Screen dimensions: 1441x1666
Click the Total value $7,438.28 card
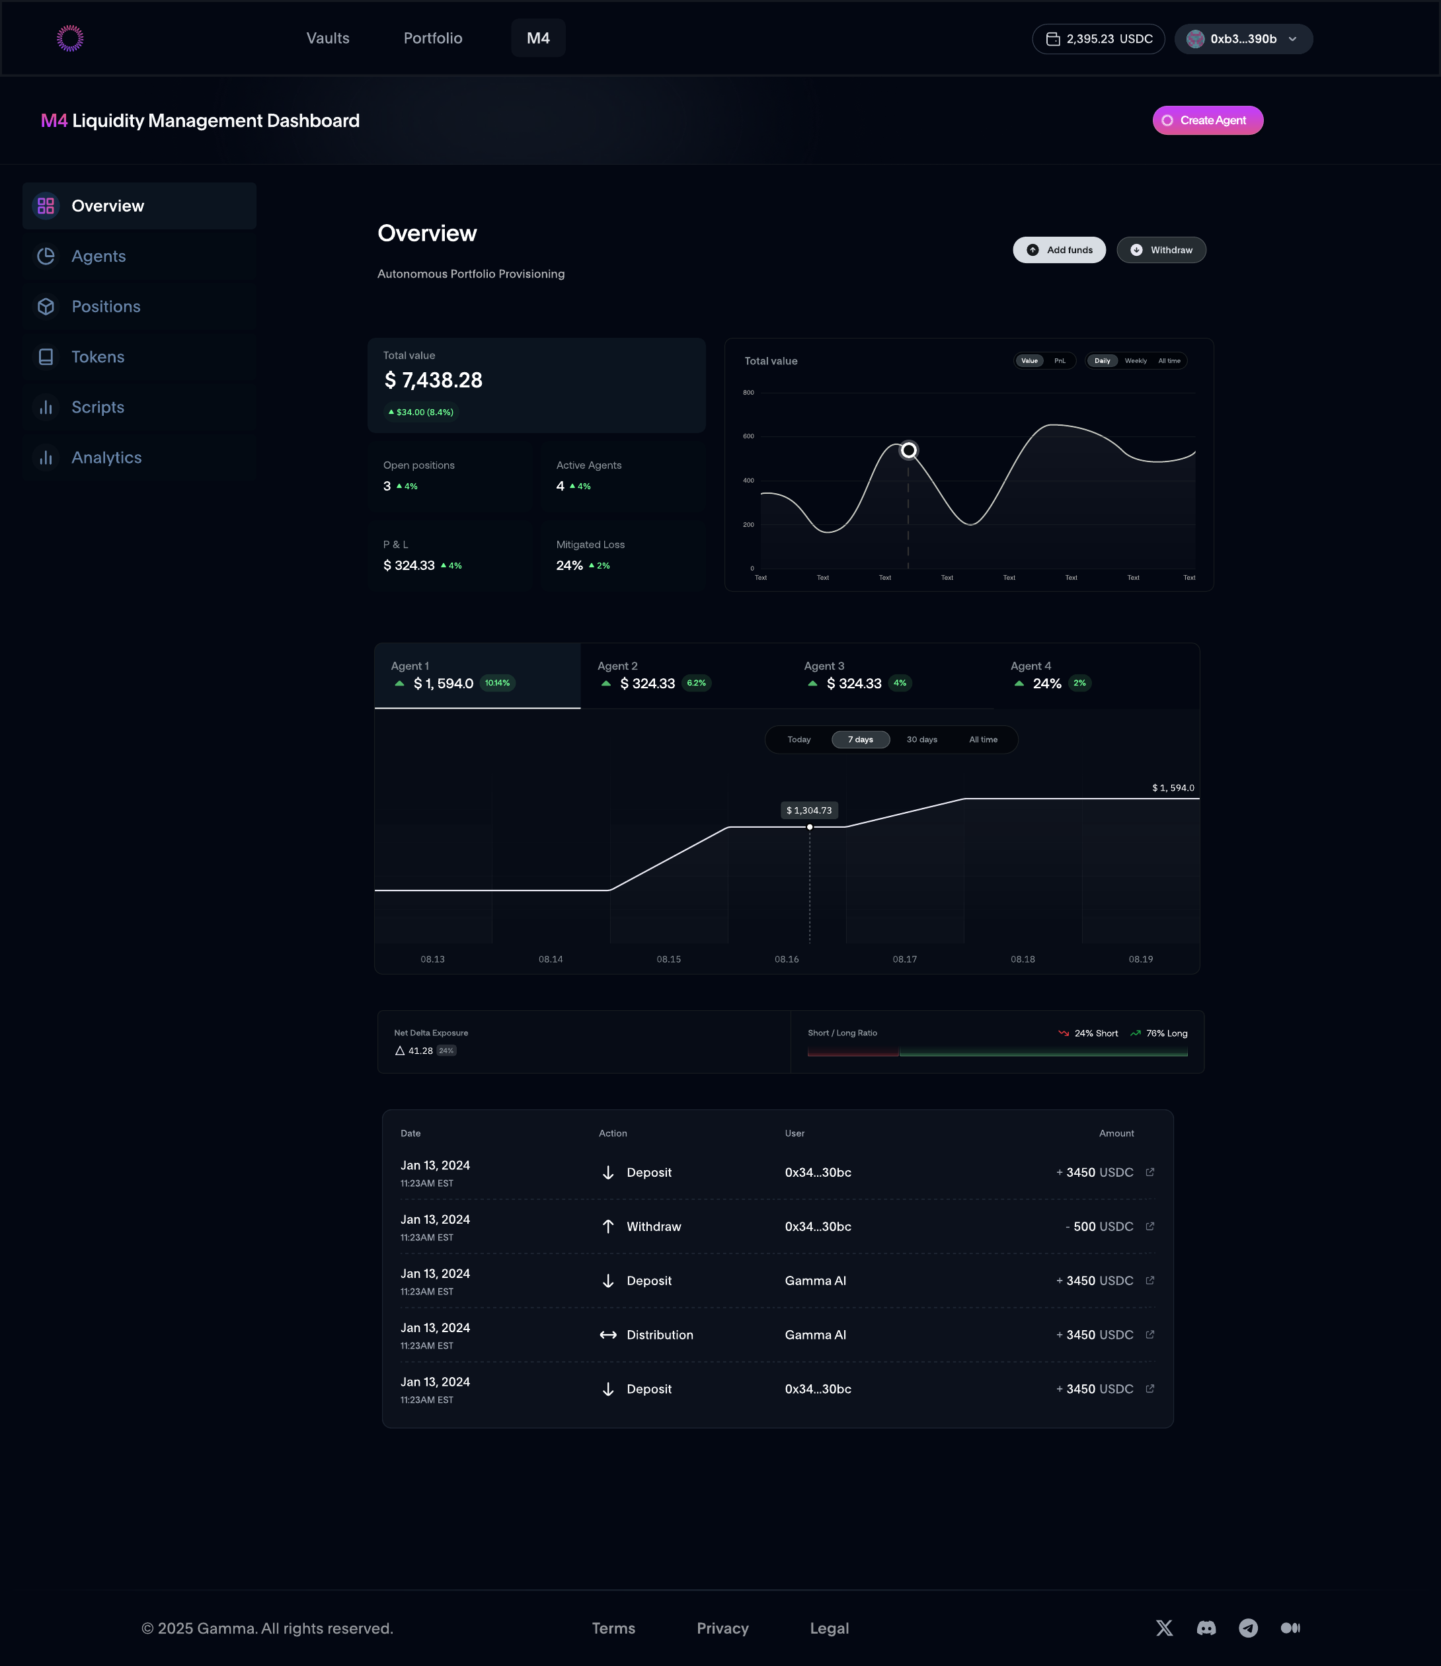click(x=536, y=385)
